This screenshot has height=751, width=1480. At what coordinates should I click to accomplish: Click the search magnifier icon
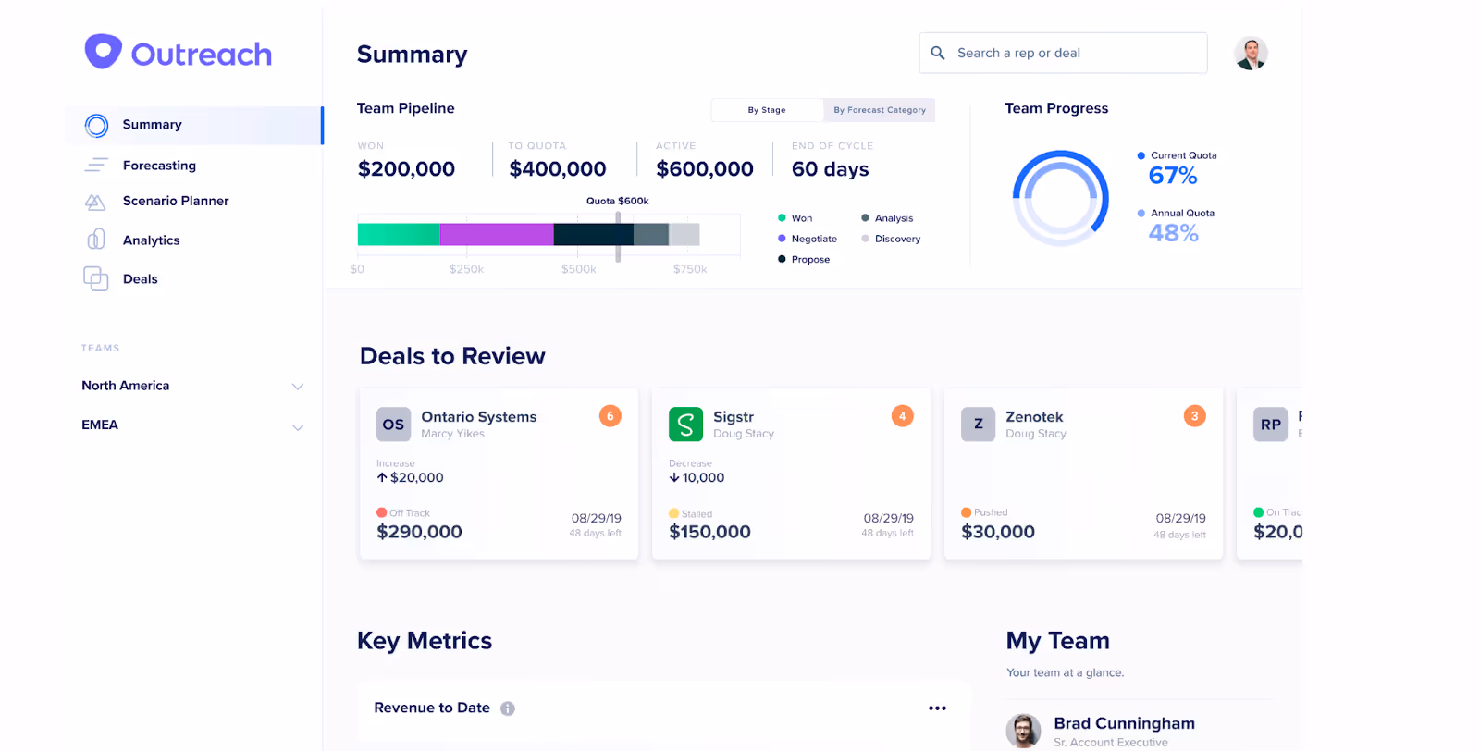937,54
